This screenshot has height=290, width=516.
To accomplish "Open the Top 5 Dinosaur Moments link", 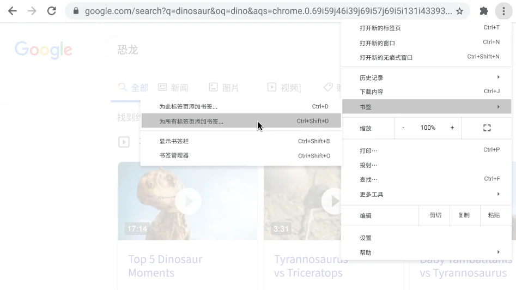I will click(165, 266).
